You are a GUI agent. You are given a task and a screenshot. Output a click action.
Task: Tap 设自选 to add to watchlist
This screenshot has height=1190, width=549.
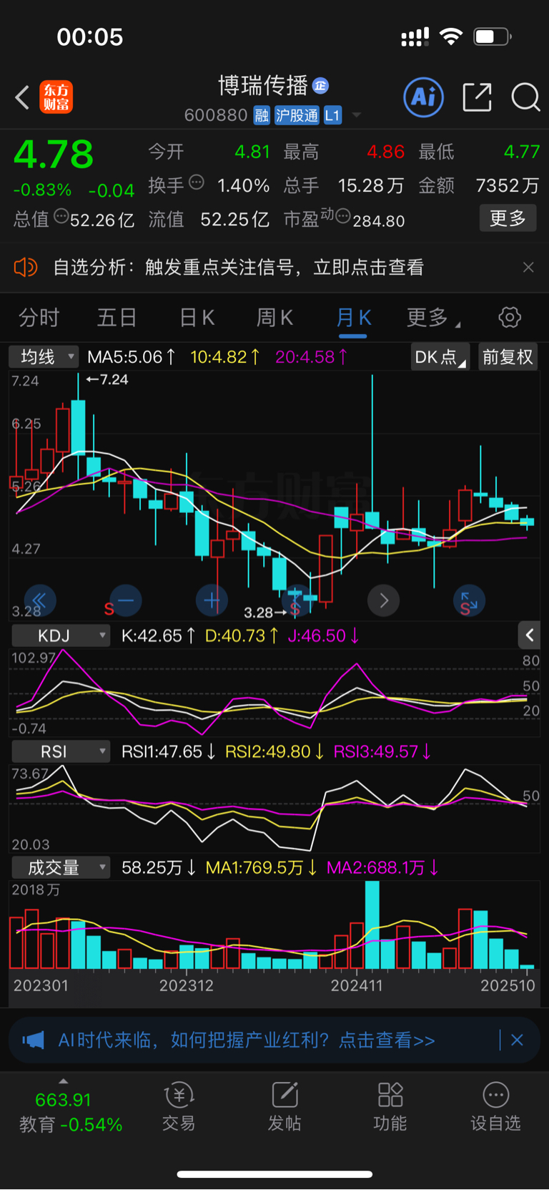point(495,1106)
